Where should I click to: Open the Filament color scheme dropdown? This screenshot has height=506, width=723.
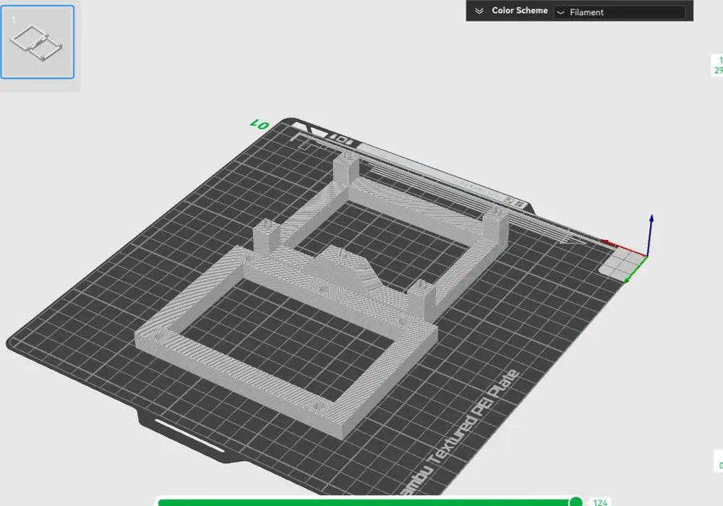(620, 12)
